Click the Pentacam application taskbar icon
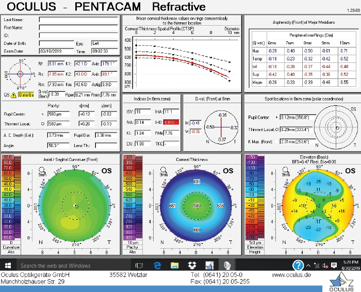361x292 pixels. (227, 266)
